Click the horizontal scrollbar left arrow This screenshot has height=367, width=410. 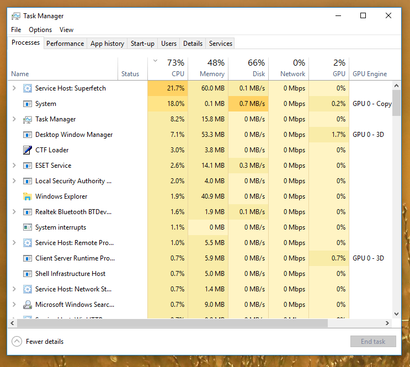coord(12,323)
